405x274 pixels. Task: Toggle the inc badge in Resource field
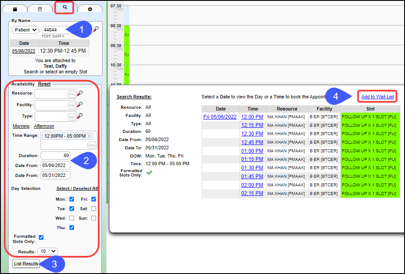[72, 94]
